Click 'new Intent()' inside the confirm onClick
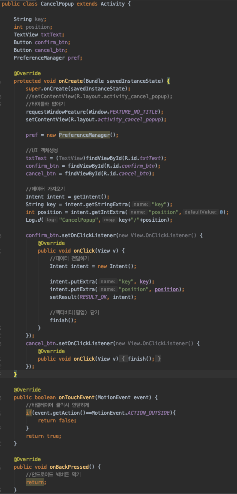The image size is (237, 494). 116,266
